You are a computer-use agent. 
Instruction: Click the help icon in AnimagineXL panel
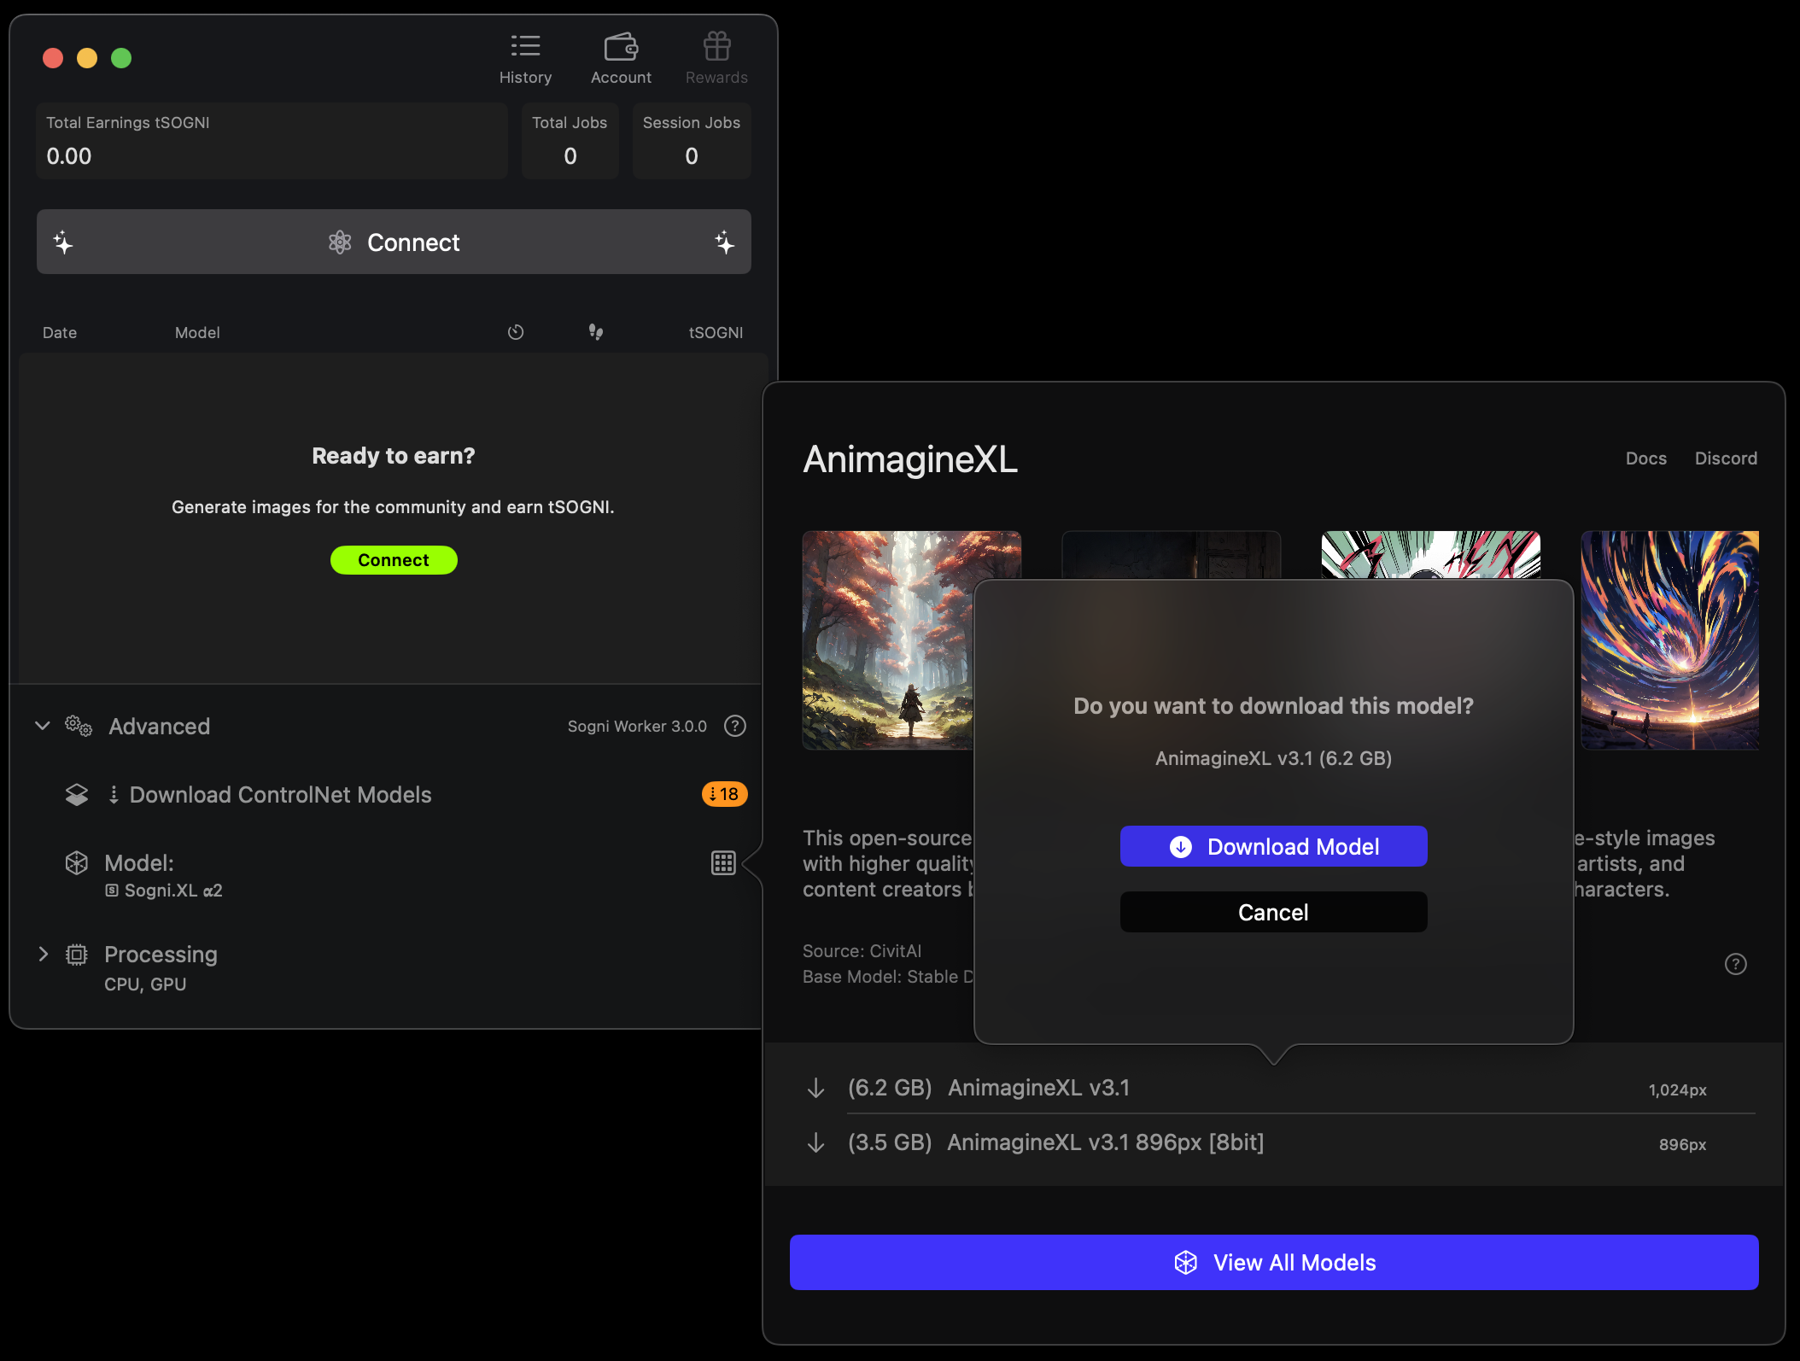click(x=1735, y=964)
